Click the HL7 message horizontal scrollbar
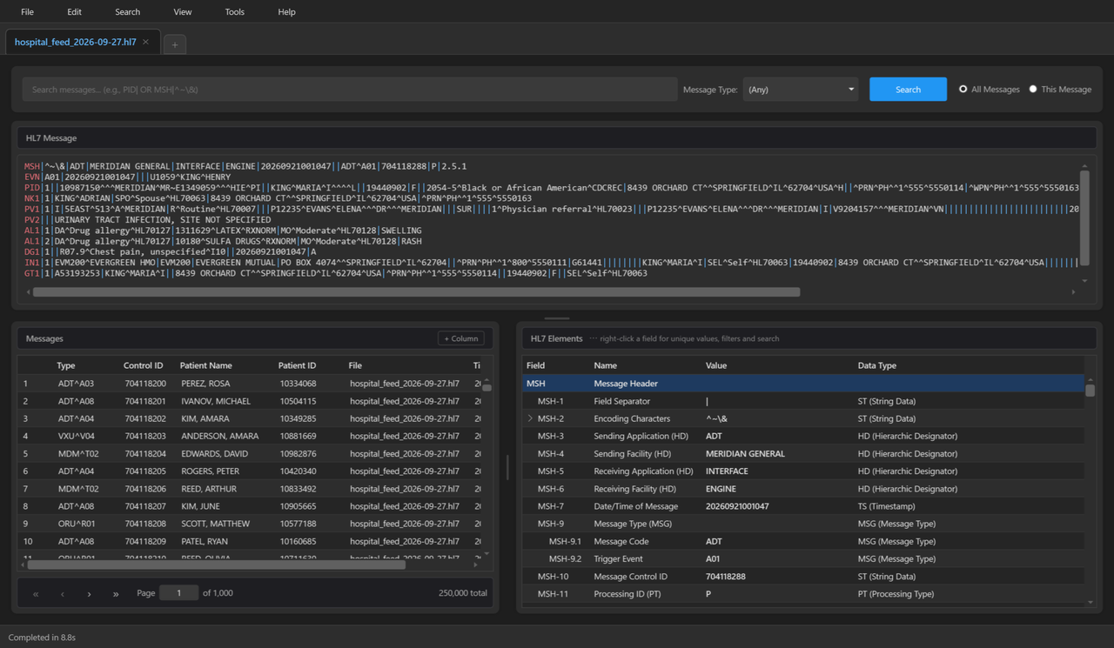1114x648 pixels. pos(416,292)
